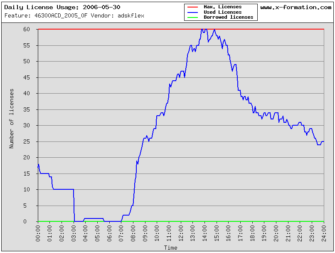The width and height of the screenshot is (335, 253).
Task: Click the 13:00 time label
Action: (193, 233)
